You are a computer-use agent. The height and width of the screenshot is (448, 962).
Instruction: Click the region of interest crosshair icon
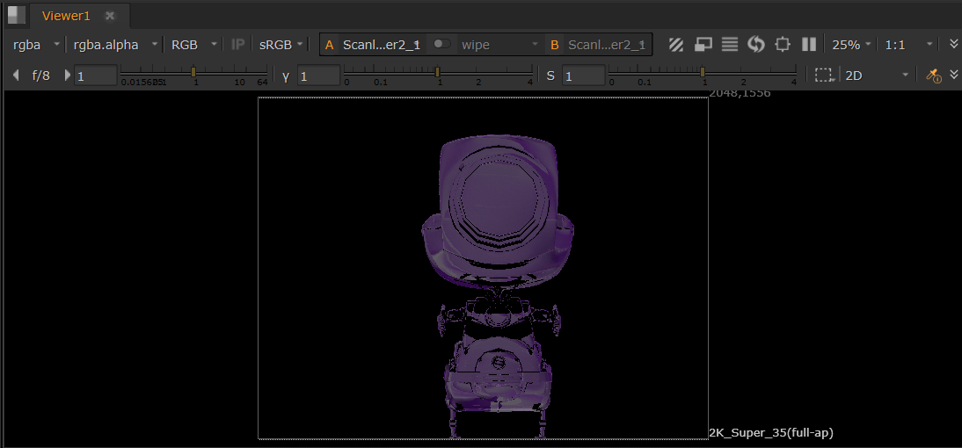click(783, 45)
